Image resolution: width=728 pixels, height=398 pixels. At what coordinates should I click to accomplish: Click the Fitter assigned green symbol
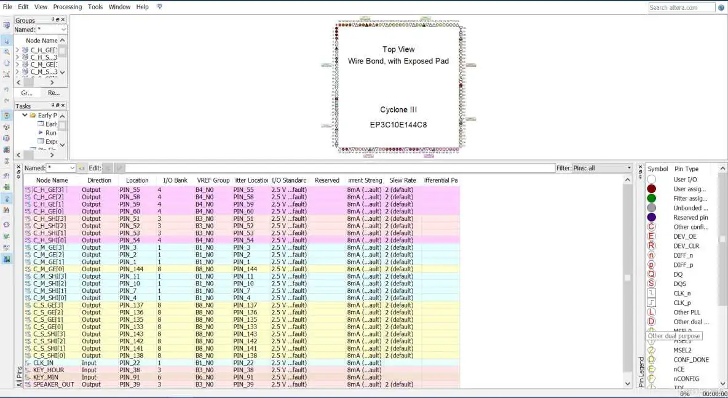coord(651,198)
